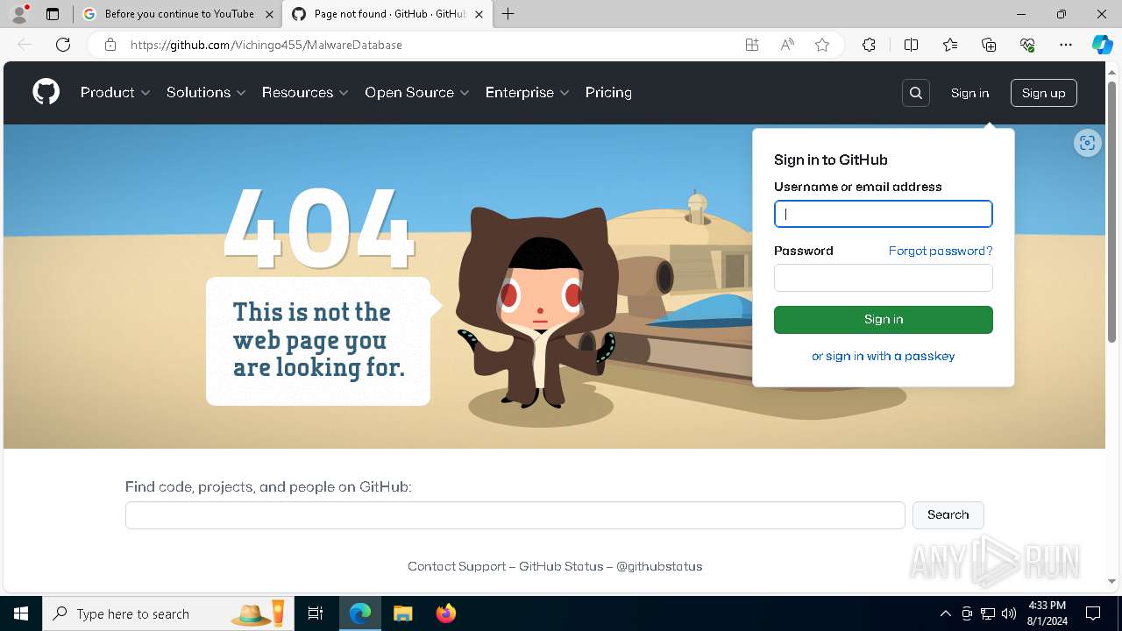Click the network icon in system tray

(x=988, y=613)
